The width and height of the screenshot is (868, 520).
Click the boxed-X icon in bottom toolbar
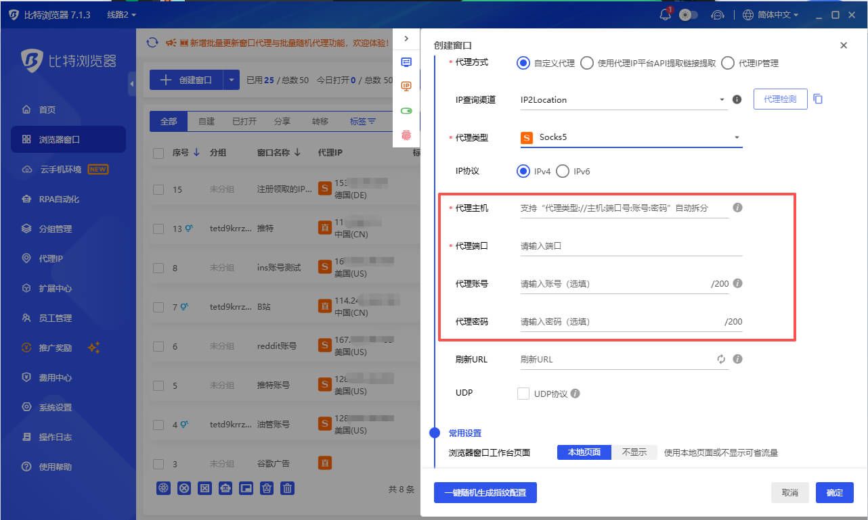click(204, 488)
